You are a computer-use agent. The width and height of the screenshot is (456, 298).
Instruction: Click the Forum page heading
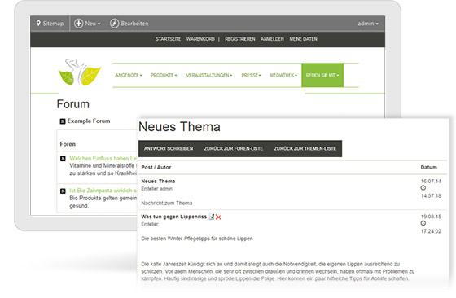pos(73,104)
